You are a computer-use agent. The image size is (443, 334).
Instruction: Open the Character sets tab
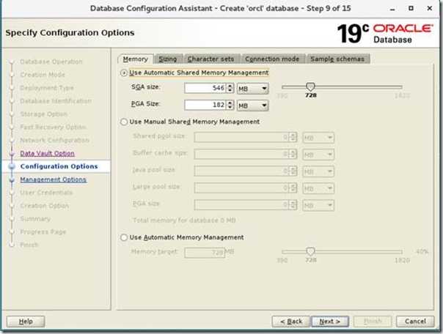[x=210, y=59]
